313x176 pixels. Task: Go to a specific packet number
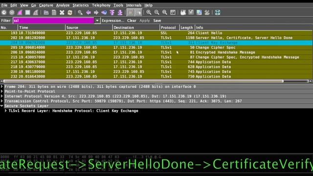click(104, 13)
